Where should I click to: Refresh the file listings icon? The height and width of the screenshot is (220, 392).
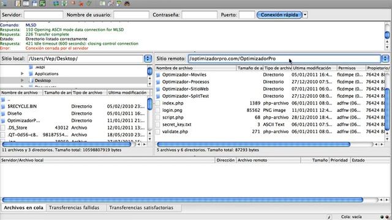56,3
